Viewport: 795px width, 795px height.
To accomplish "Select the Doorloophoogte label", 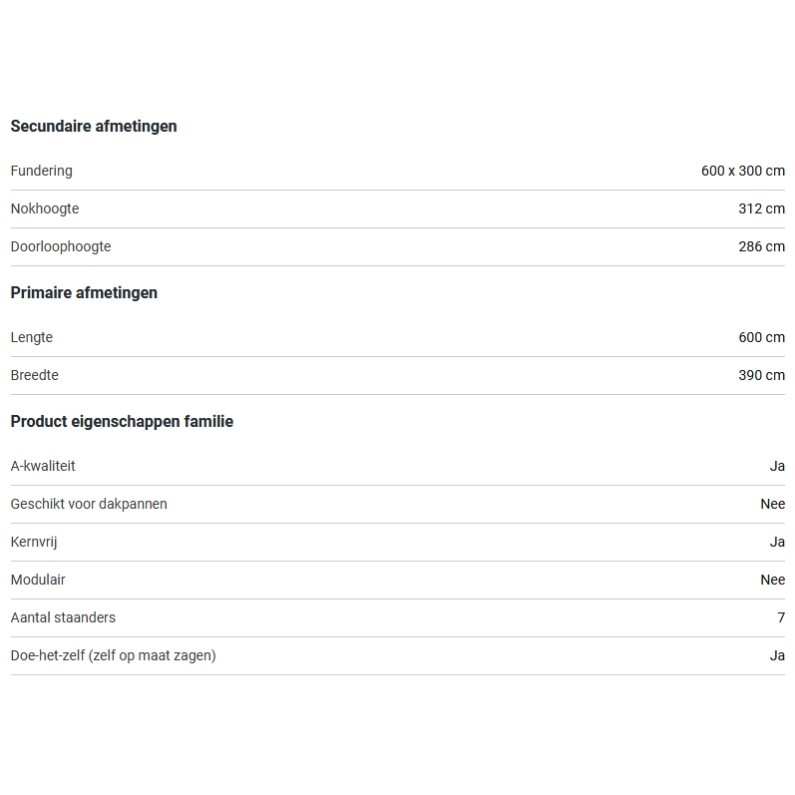I will point(60,246).
